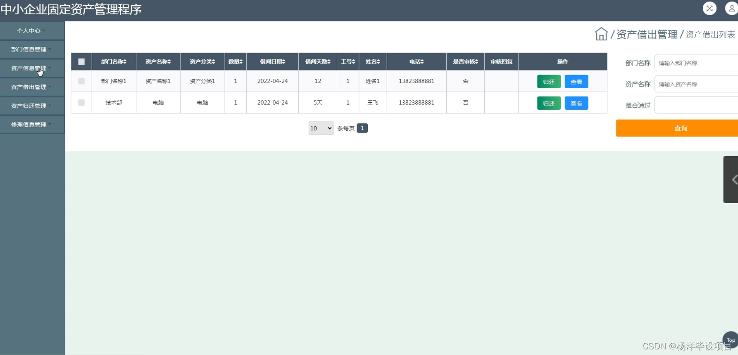The image size is (738, 355).
Task: Click the first 2022-04-24 date cell
Action: (x=272, y=81)
